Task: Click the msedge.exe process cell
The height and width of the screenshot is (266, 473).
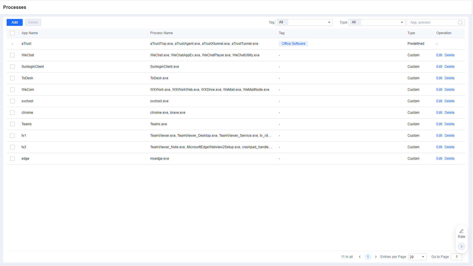Action: pos(160,159)
